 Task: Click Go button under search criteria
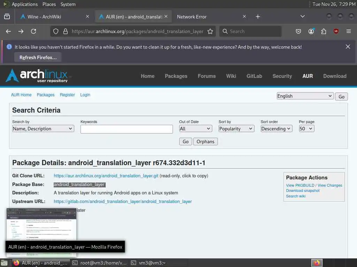(185, 141)
